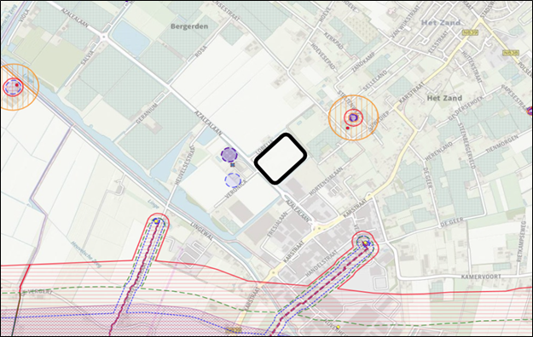533x337 pixels.
Task: Click the gray Het Zand place label
Action: point(444,98)
